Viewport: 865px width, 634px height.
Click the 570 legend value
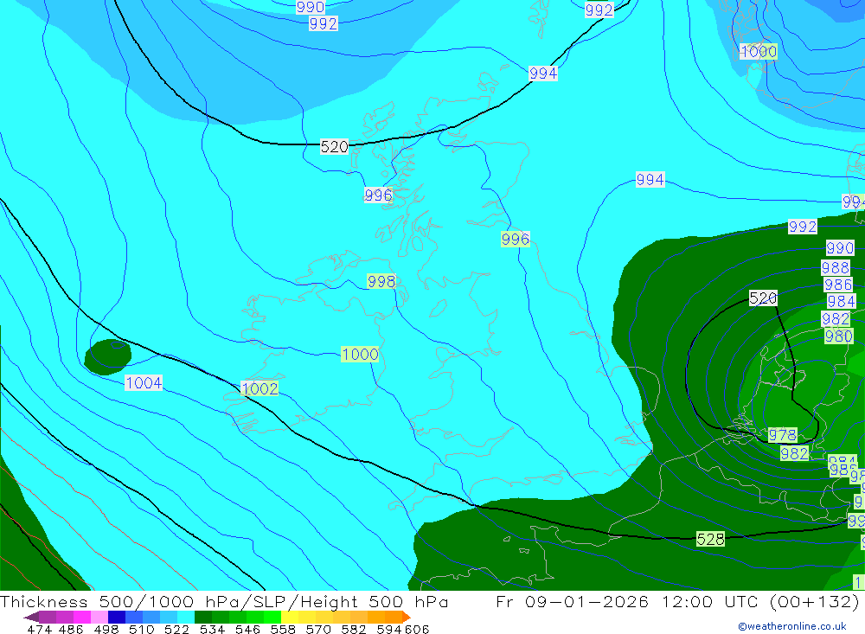tap(318, 629)
